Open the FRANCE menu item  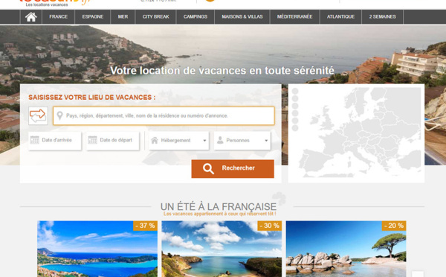pyautogui.click(x=58, y=17)
